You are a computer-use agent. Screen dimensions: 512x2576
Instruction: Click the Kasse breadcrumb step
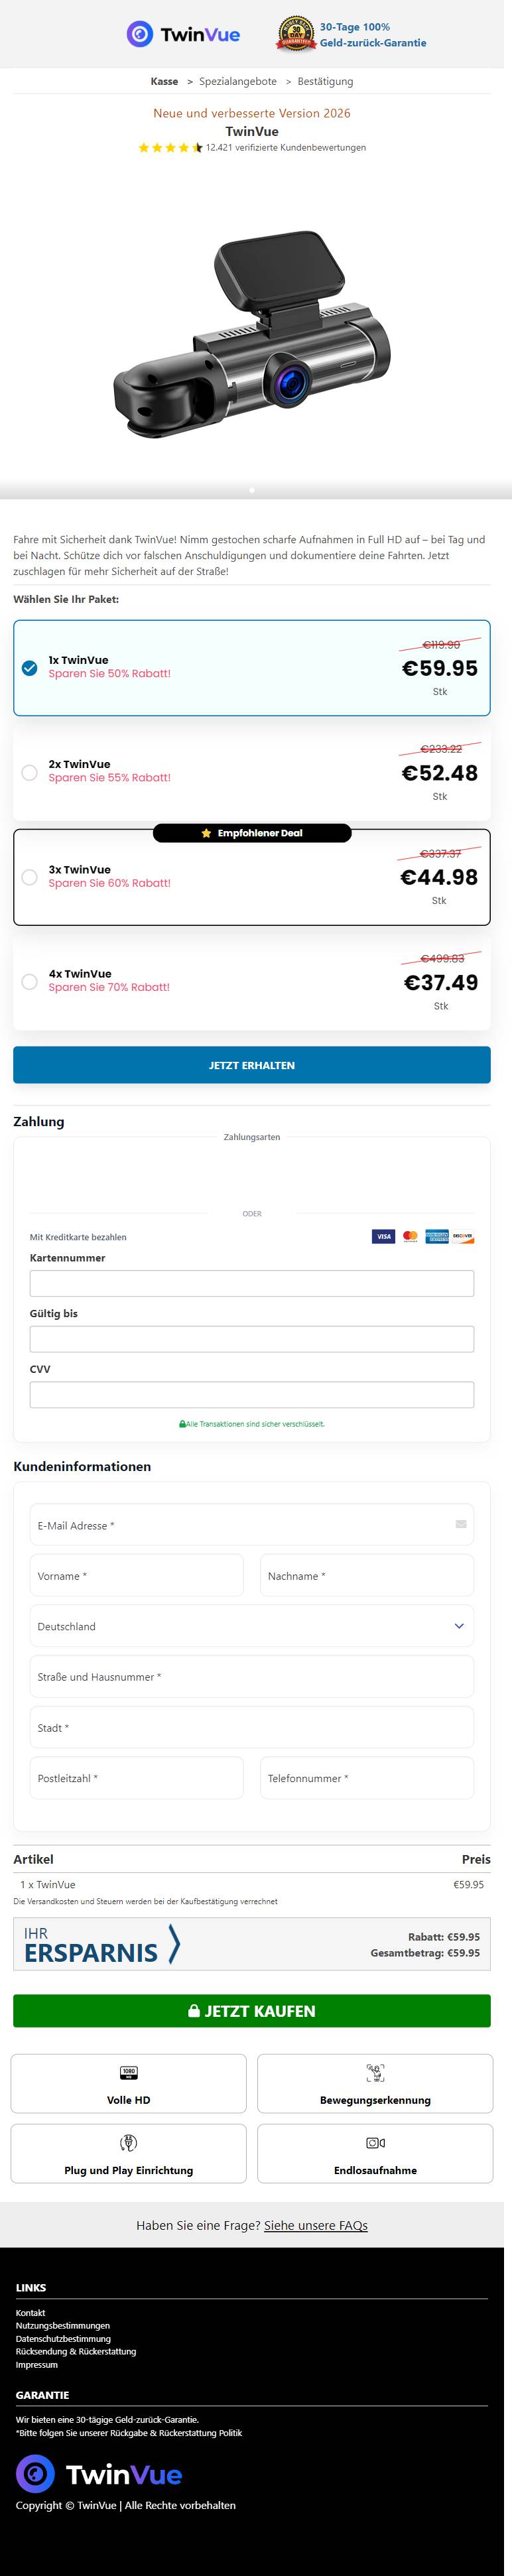(x=164, y=81)
